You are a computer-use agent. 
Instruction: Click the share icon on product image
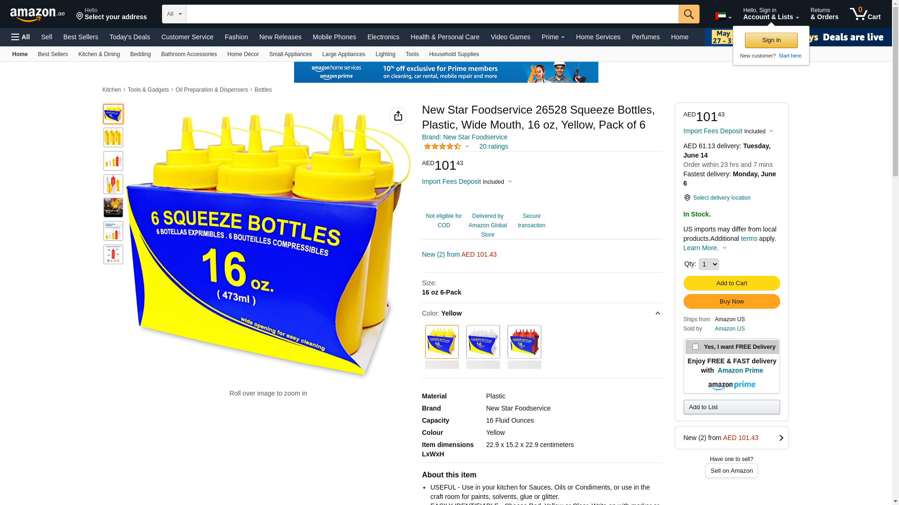[398, 116]
